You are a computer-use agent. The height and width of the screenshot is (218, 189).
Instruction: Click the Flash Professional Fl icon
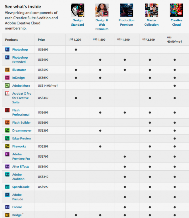click(x=7, y=110)
